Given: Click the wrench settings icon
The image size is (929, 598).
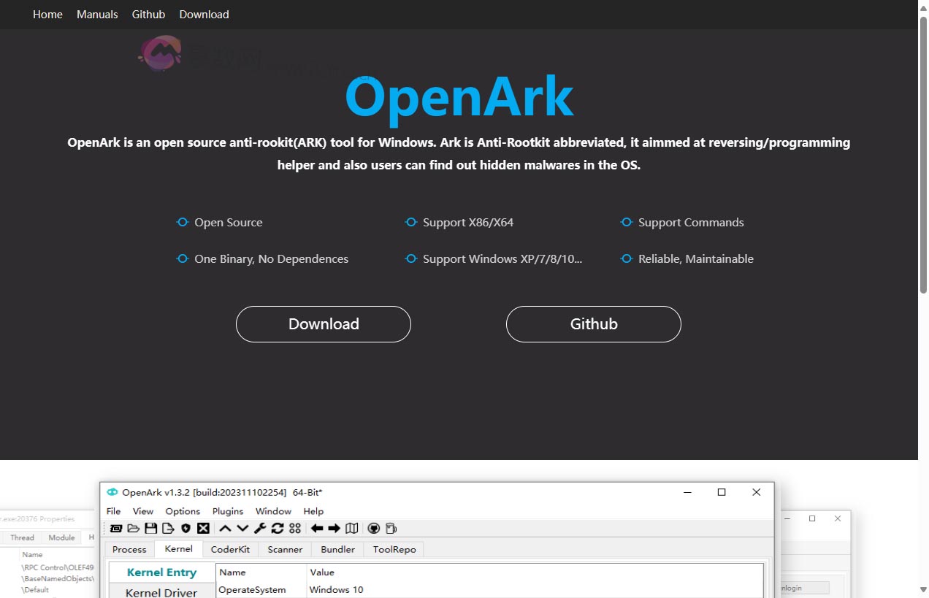Looking at the screenshot, I should pos(259,528).
